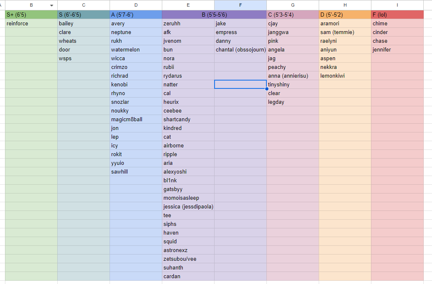
Task: Select column E header
Action: pos(188,5)
